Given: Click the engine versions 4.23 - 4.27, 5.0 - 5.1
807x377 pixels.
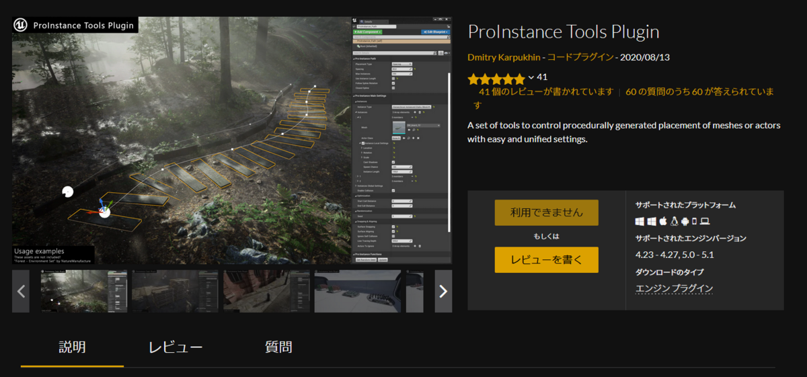Looking at the screenshot, I should click(x=675, y=255).
